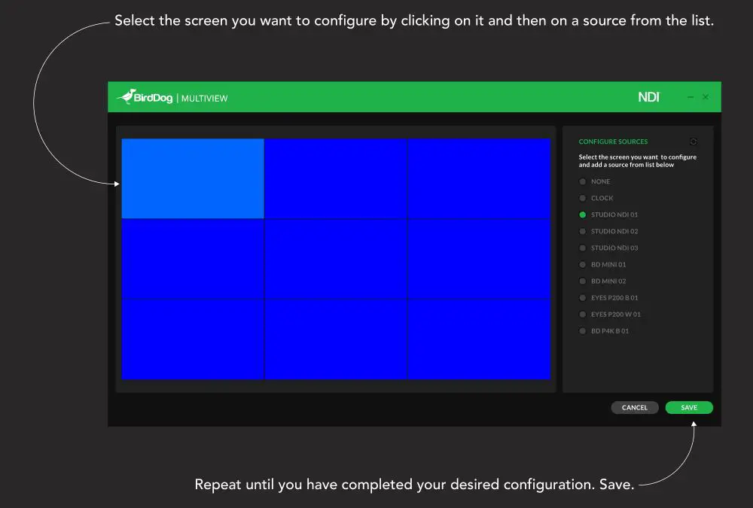Choose the EYES P200 B 01 source
The image size is (753, 508).
611,297
